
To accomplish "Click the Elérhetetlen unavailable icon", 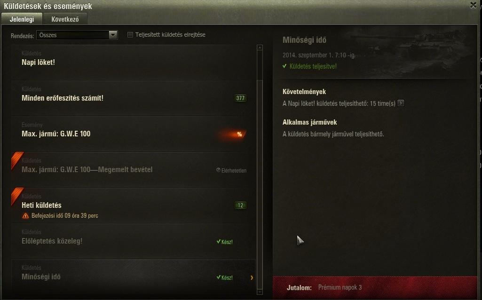I will 218,170.
